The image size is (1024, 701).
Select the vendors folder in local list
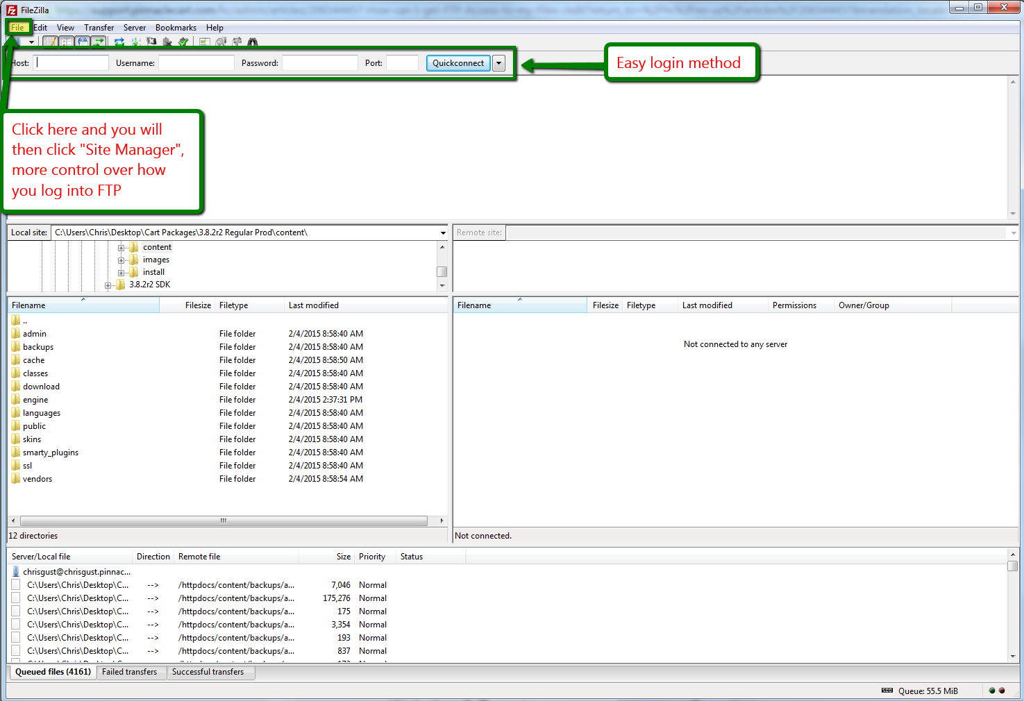coord(37,479)
